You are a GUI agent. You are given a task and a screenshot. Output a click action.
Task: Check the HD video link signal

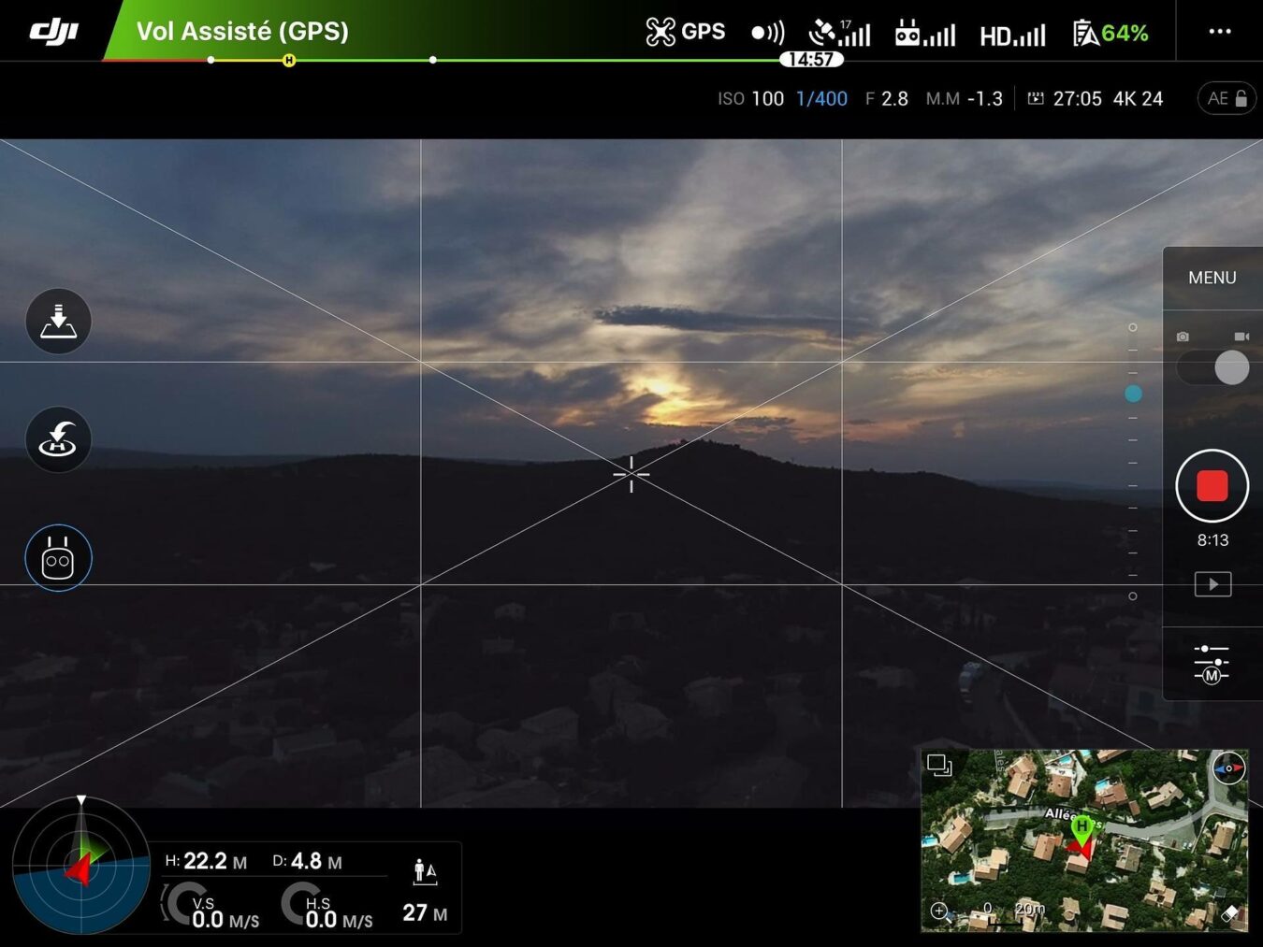1011,36
